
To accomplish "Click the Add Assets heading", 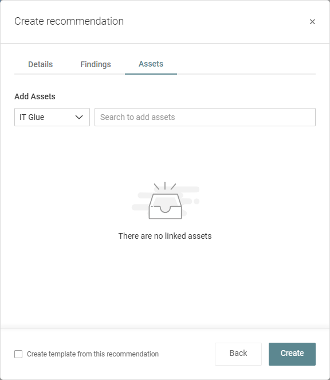I will point(35,96).
